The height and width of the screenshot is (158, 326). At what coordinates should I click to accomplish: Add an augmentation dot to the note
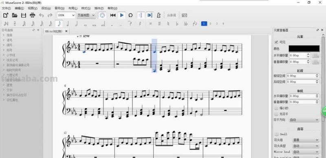112,25
